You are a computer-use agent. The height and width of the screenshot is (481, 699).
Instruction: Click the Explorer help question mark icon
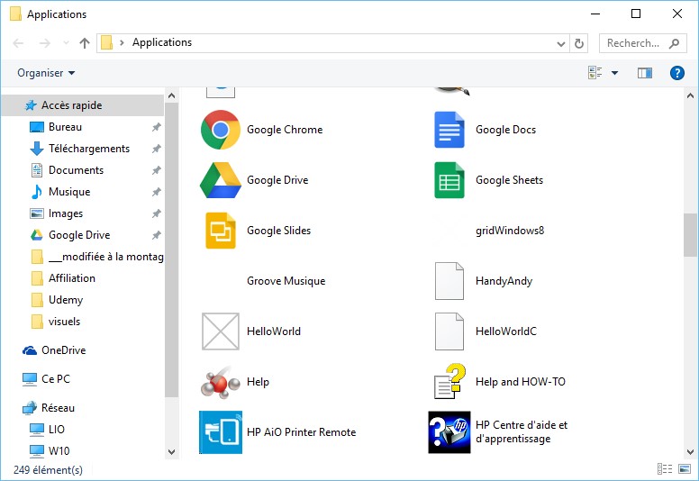[676, 73]
